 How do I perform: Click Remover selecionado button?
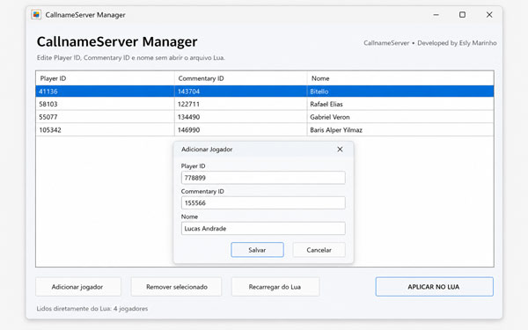pyautogui.click(x=177, y=287)
